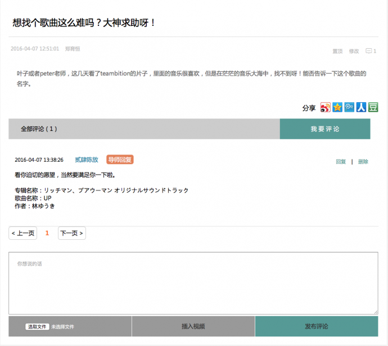Go to previous page with 上一页
The image size is (388, 346).
[23, 233]
